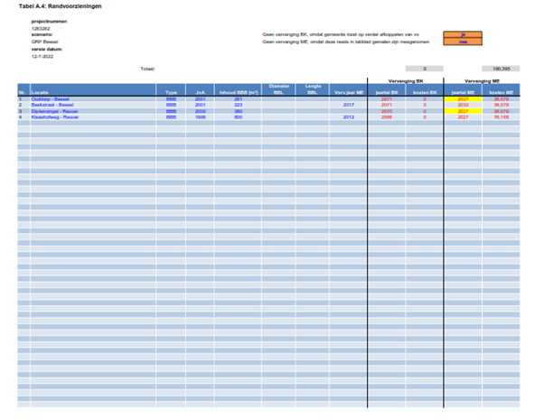Click the grey total cell showing 190,395
Screen dimensions: 544x420
(500, 68)
